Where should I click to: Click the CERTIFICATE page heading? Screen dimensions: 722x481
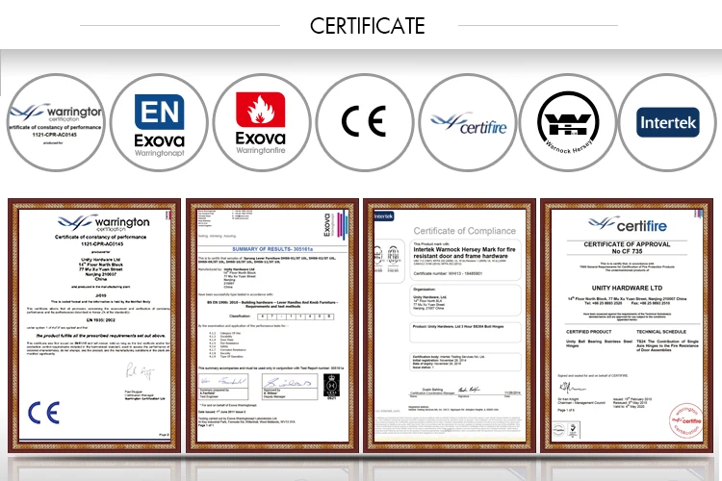click(361, 24)
